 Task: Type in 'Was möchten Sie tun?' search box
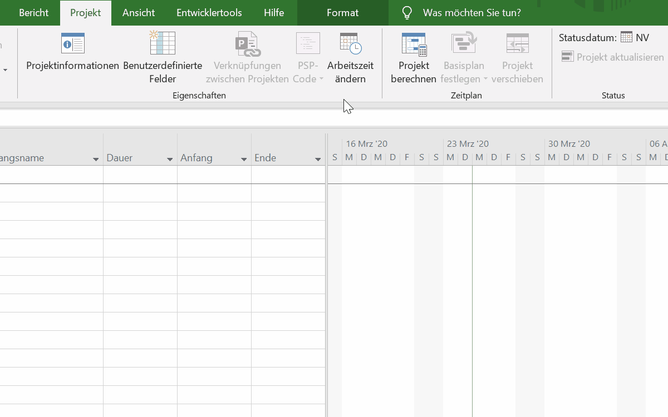tap(471, 13)
